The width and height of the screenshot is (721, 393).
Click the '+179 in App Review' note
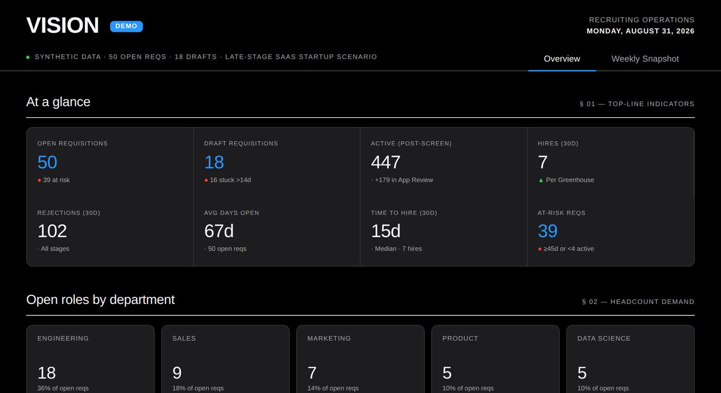404,180
